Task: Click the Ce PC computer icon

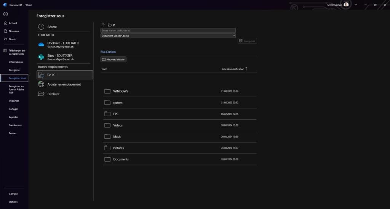Action: (x=41, y=75)
